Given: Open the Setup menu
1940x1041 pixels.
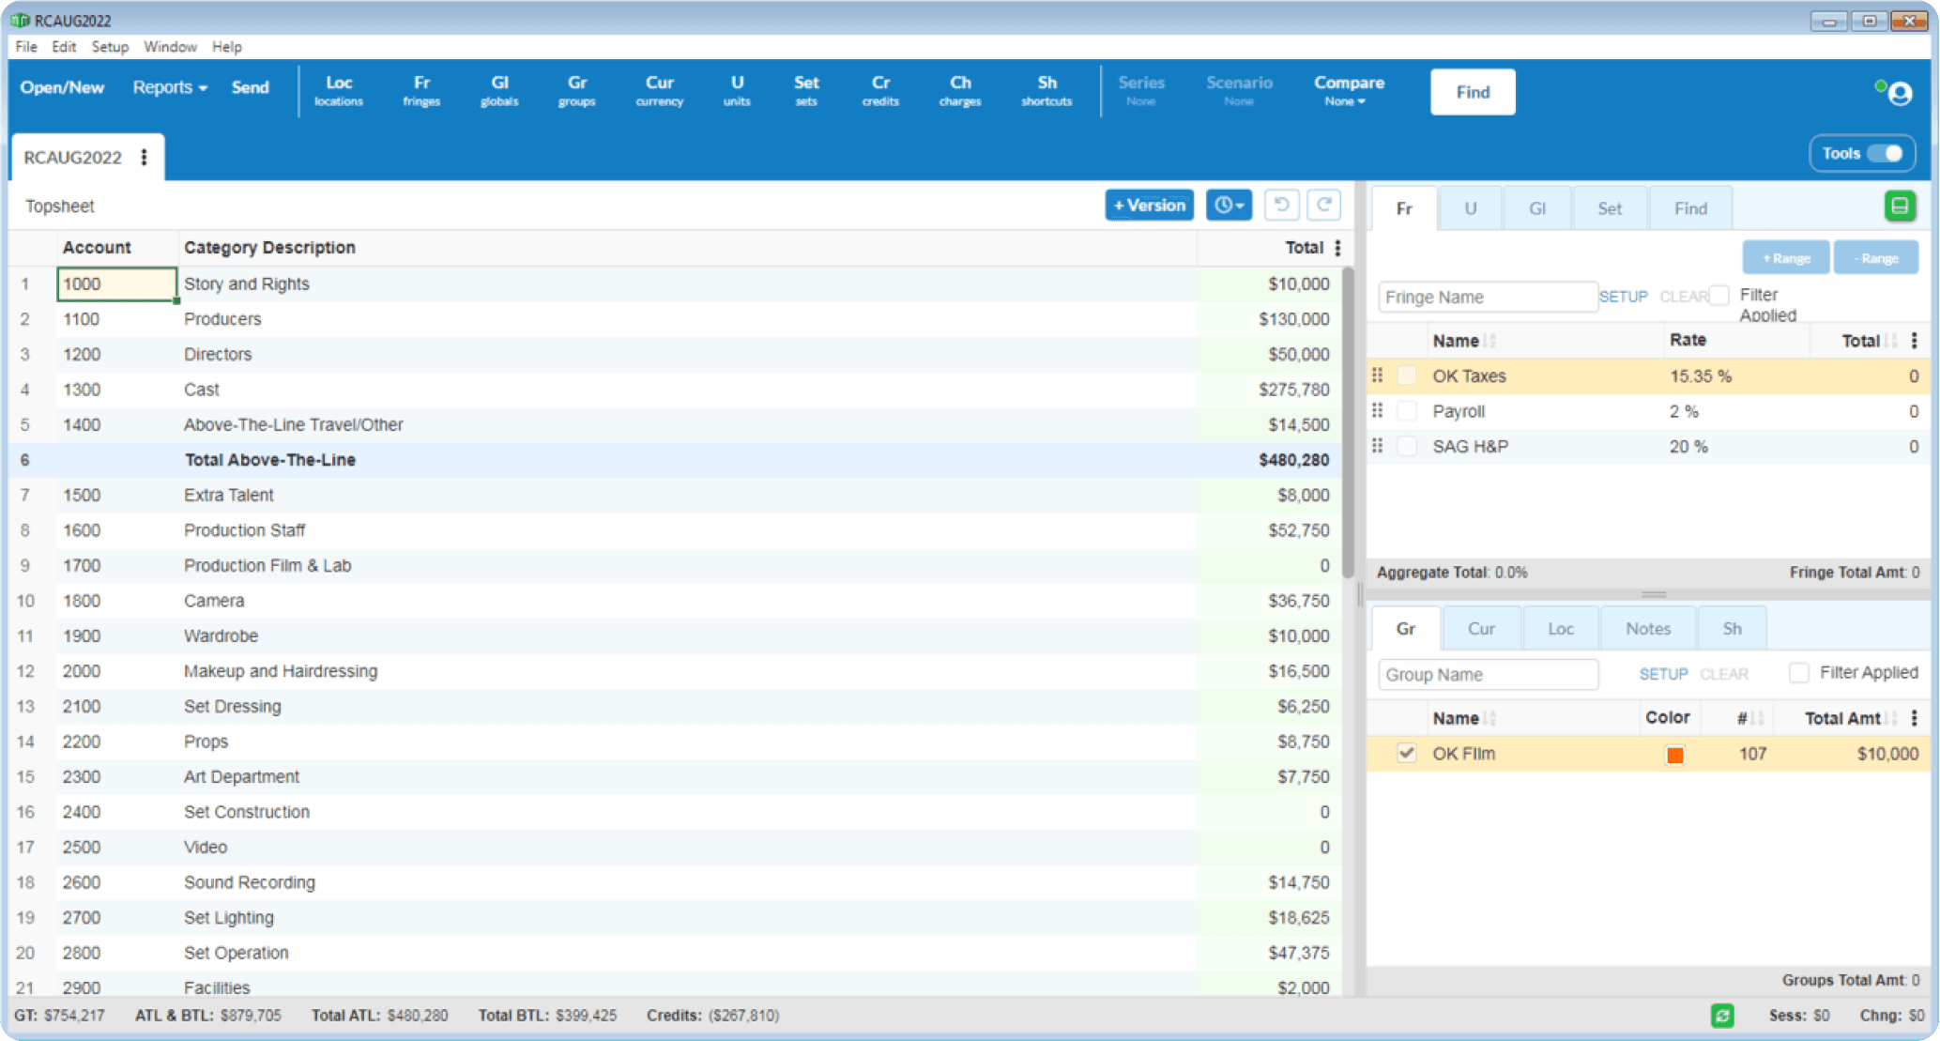Looking at the screenshot, I should coord(110,47).
